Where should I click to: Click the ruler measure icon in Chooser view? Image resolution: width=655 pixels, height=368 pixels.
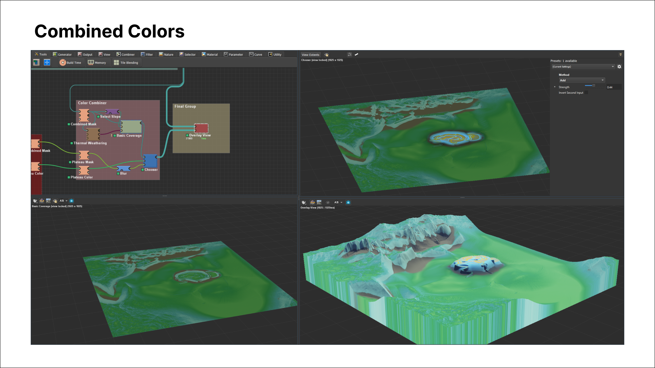[x=356, y=55]
